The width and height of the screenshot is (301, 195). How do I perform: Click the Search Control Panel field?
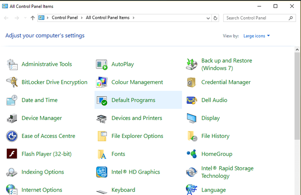[x=259, y=18]
